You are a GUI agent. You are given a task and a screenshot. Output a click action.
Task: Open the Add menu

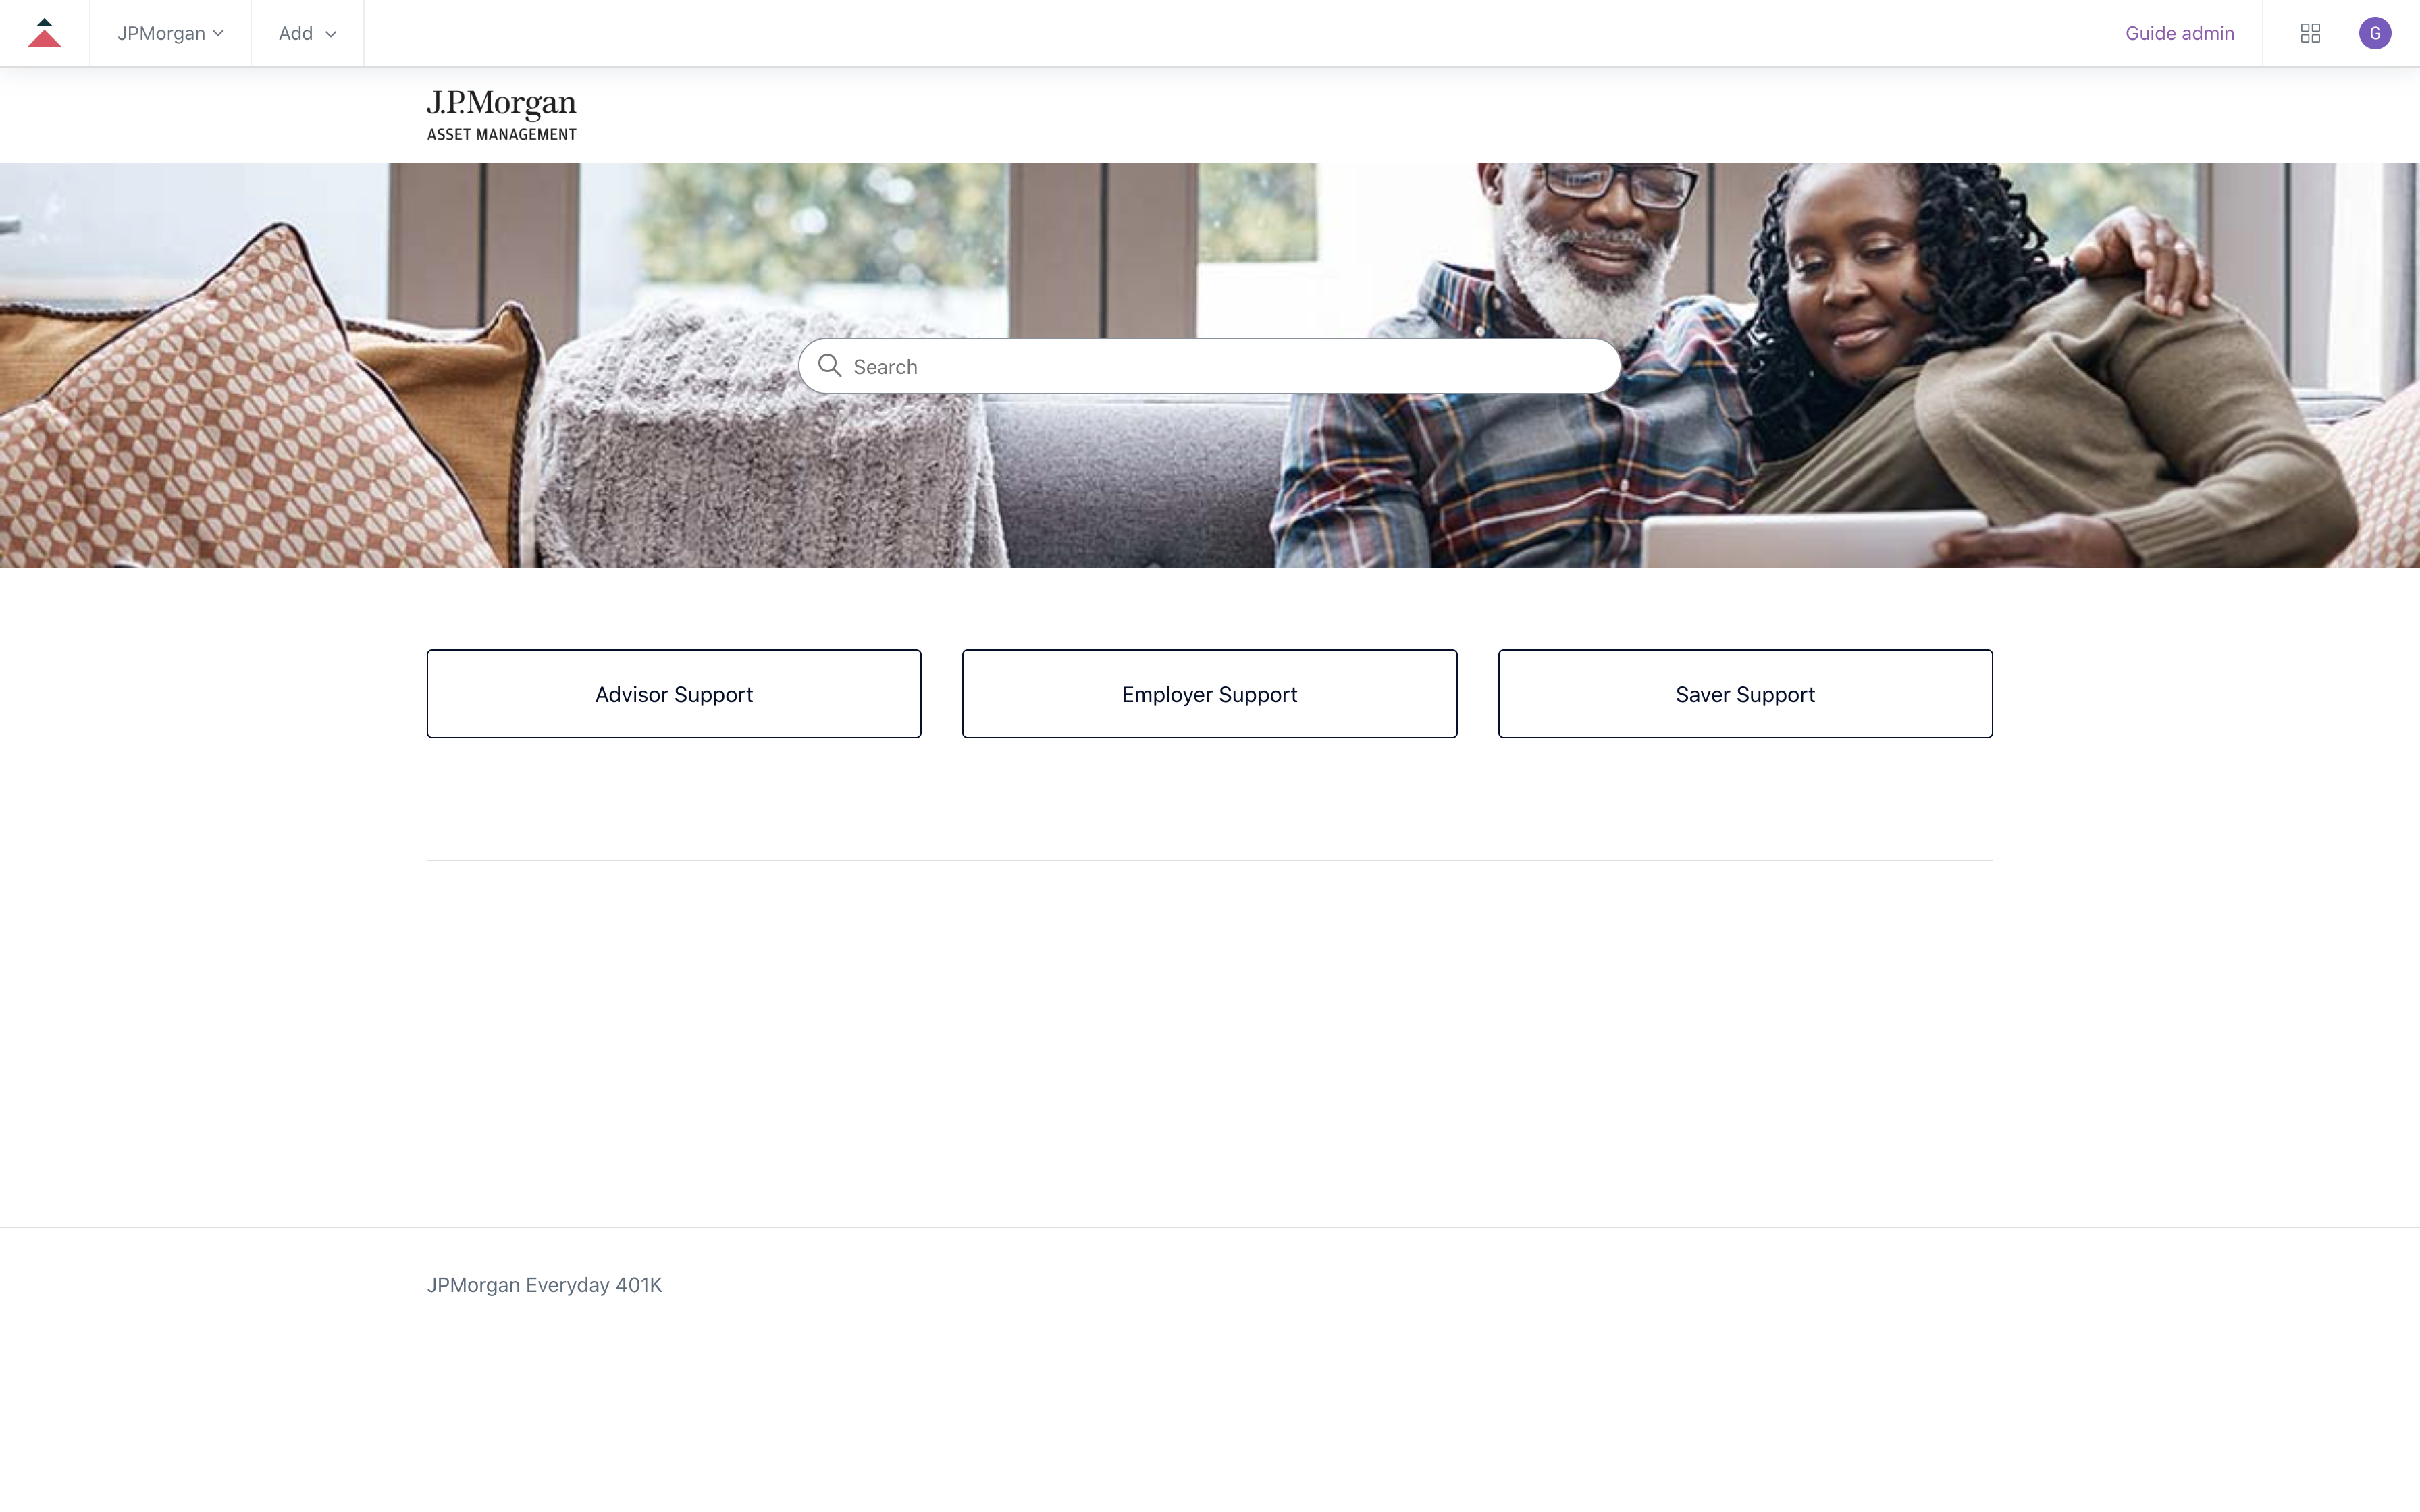(307, 33)
